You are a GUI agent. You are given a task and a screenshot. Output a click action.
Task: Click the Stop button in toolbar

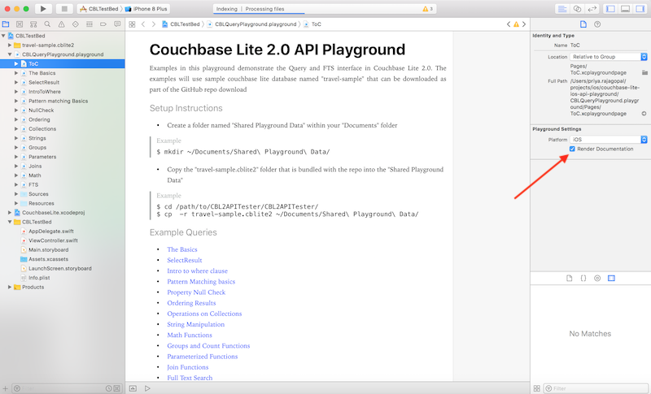click(64, 9)
